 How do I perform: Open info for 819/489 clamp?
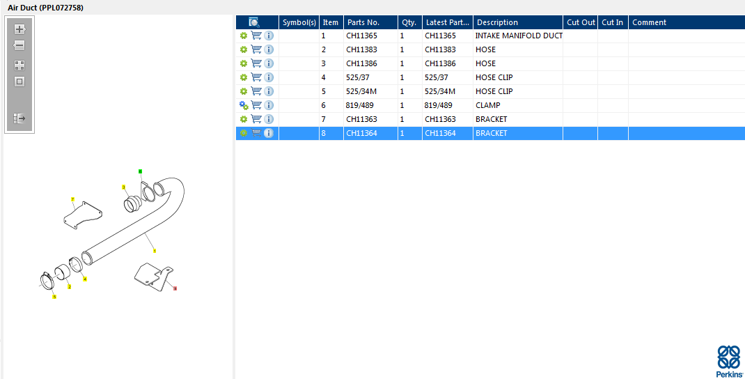point(269,105)
